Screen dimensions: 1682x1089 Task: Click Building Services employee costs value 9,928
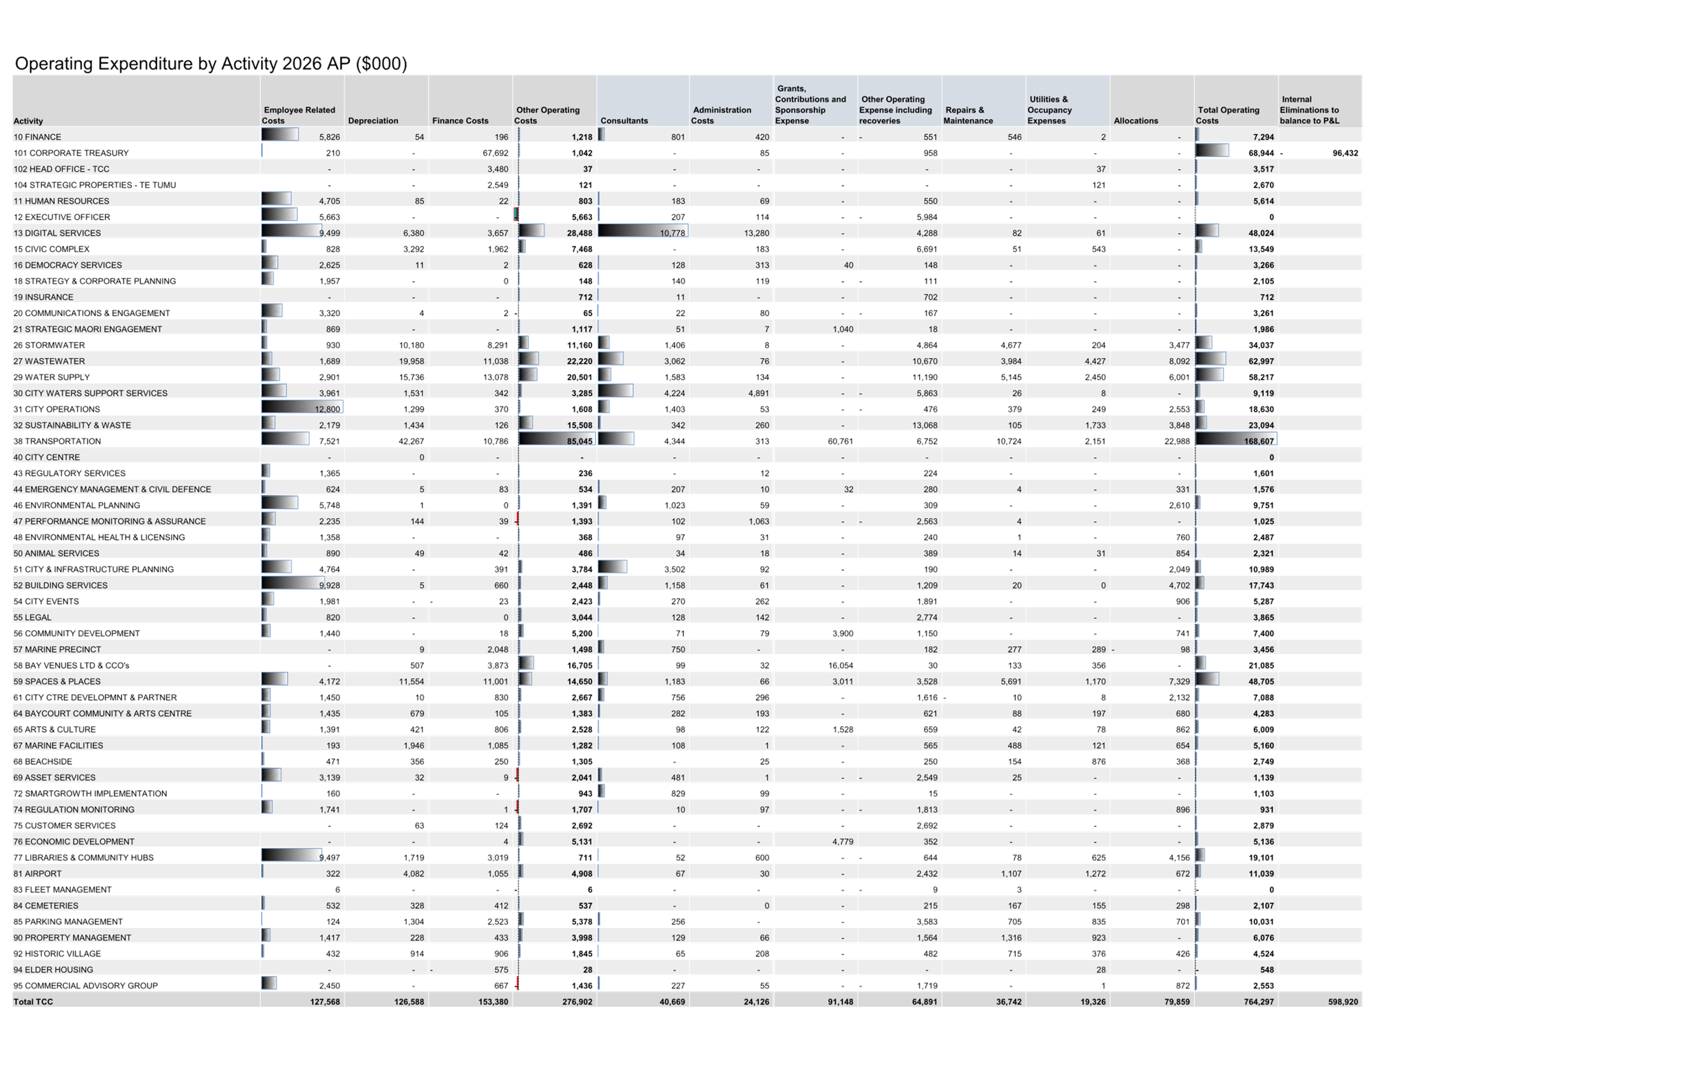coord(329,585)
